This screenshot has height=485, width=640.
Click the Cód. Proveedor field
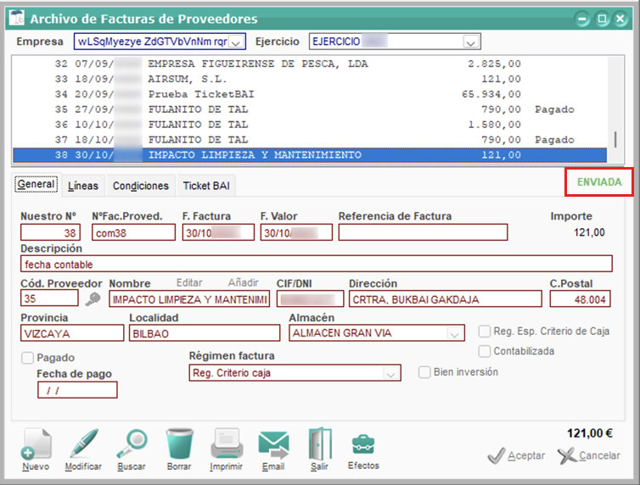click(x=49, y=298)
